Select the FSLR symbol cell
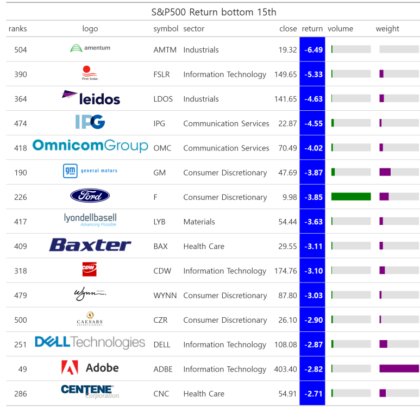Viewport: 420px width, 408px height. [161, 74]
